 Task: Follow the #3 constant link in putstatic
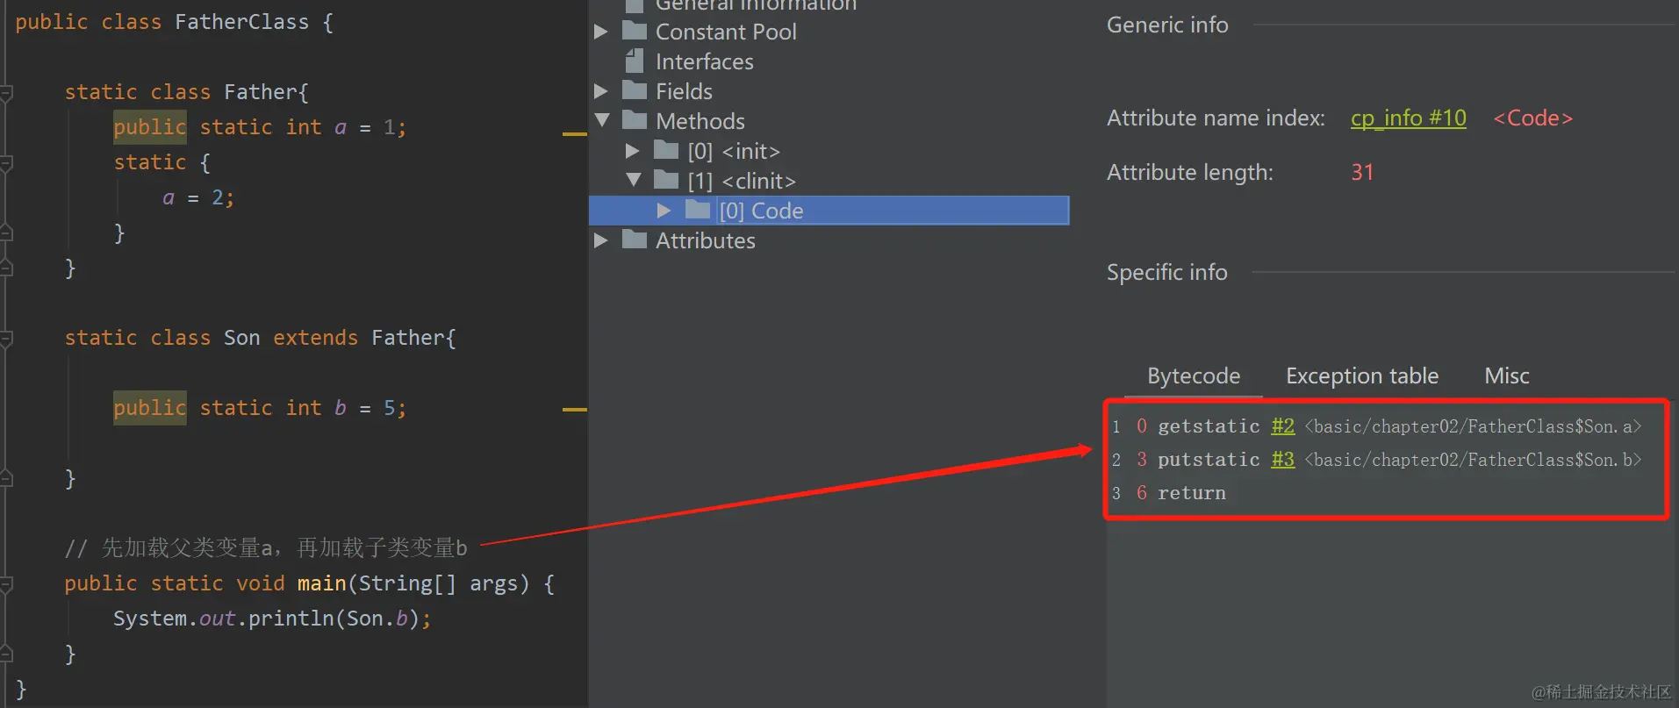[x=1282, y=460]
